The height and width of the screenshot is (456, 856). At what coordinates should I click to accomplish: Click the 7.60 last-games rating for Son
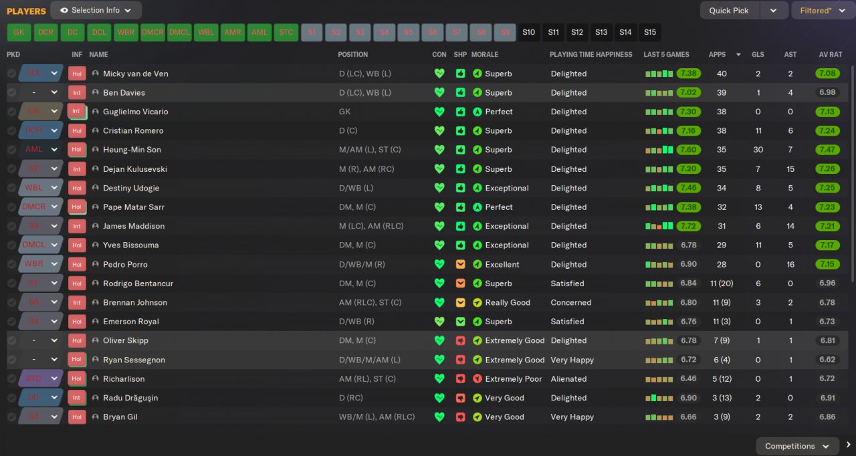[688, 150]
